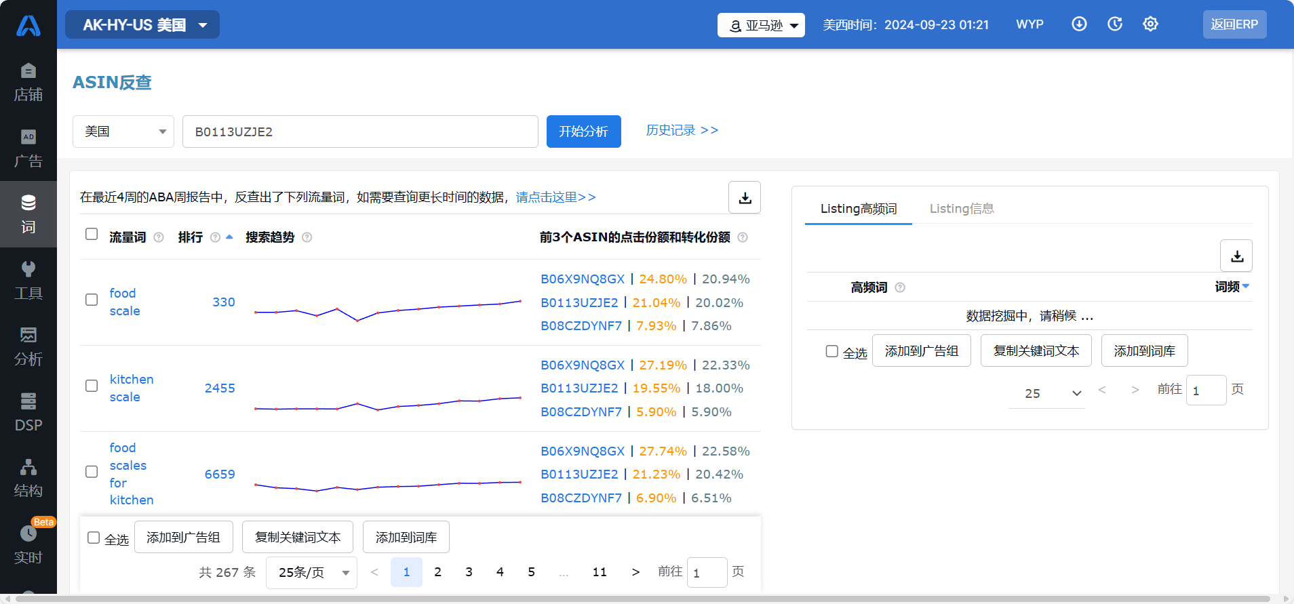Click 请点击这里>> link for longer data
Viewport: 1294px width, 604px height.
click(x=555, y=197)
